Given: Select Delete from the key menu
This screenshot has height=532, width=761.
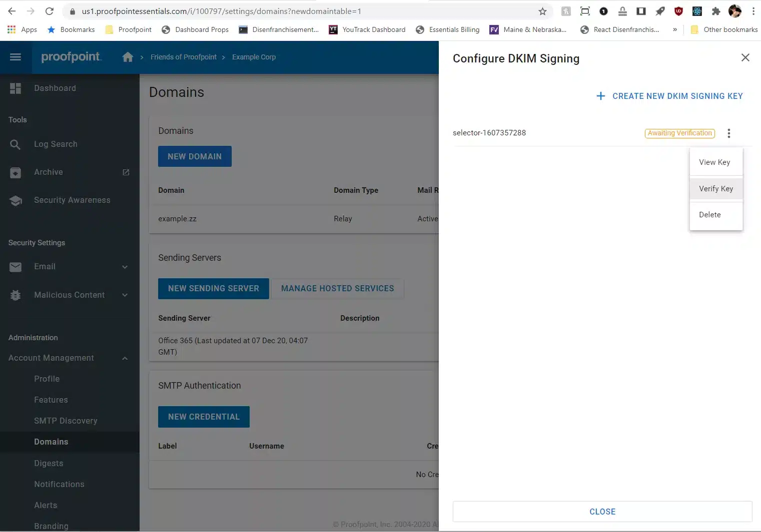Looking at the screenshot, I should click(x=709, y=215).
